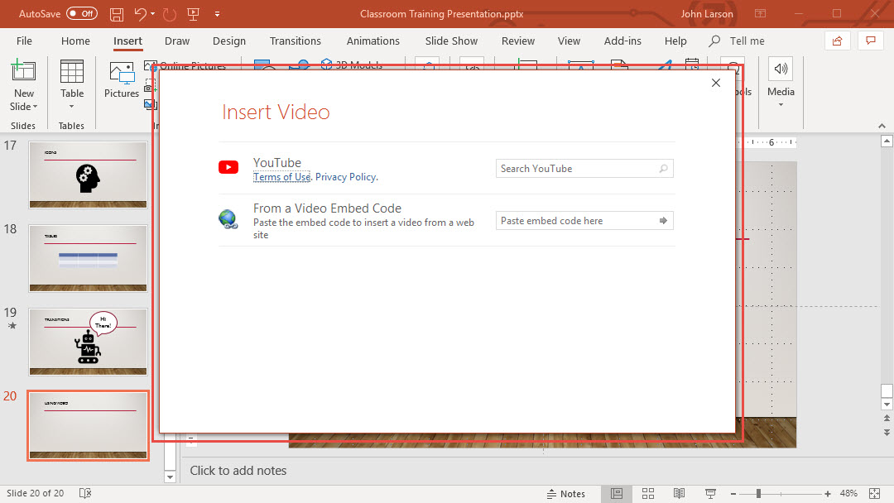Open the Customize Quick Access Toolbar dropdown
This screenshot has height=503, width=894.
pos(217,14)
